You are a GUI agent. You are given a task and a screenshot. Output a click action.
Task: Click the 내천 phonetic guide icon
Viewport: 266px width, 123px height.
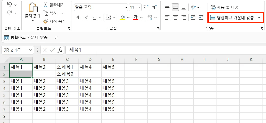(x=149, y=17)
